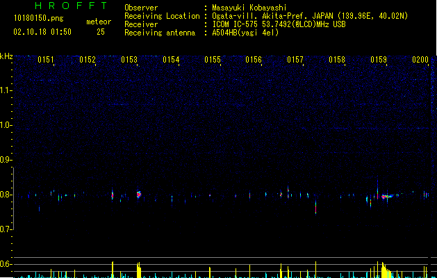
Task: Click the 0158 time marker
Action: 337,60
